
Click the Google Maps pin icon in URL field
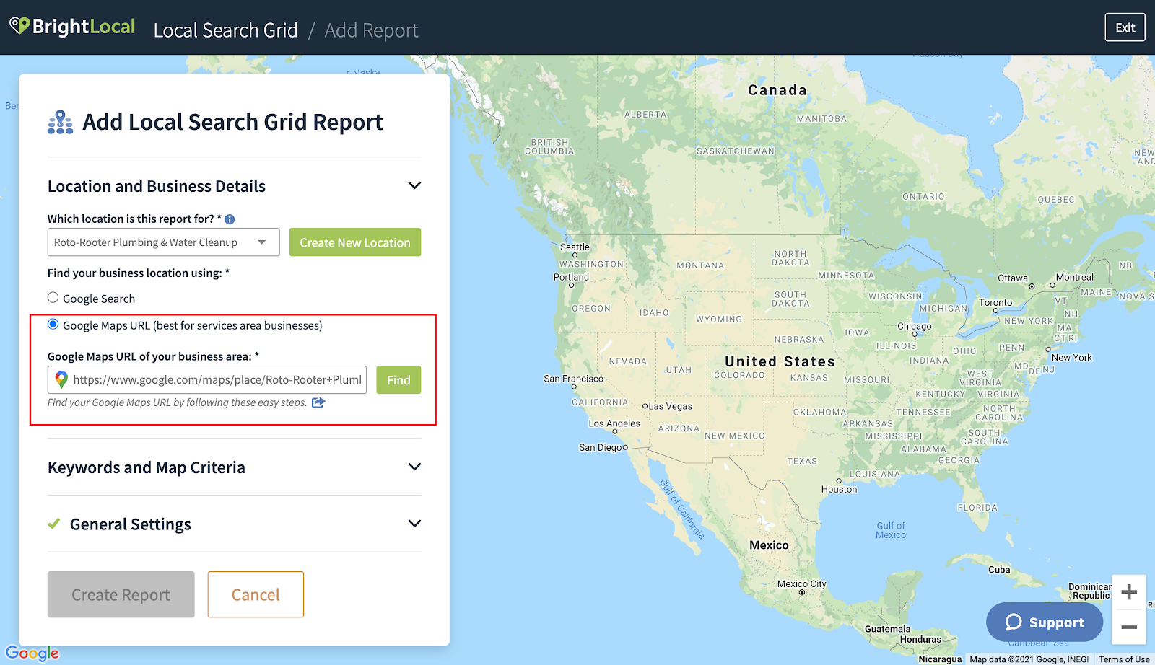61,379
